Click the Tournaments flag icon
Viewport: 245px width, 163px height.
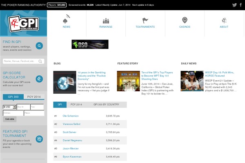(145, 20)
